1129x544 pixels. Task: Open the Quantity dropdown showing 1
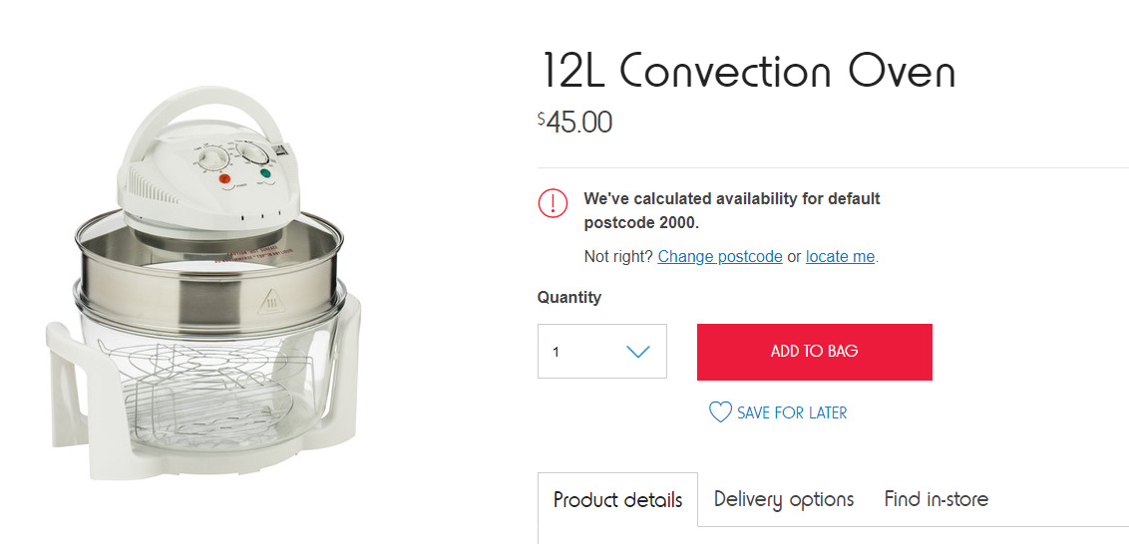coord(601,352)
